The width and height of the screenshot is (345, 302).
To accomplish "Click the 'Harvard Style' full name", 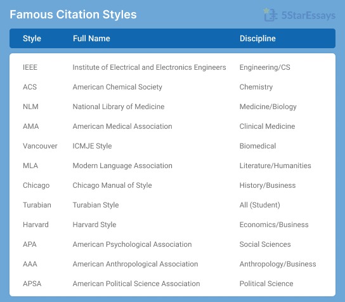I will (94, 225).
